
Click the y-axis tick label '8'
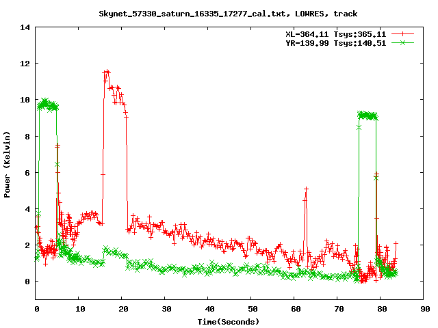(x=27, y=137)
